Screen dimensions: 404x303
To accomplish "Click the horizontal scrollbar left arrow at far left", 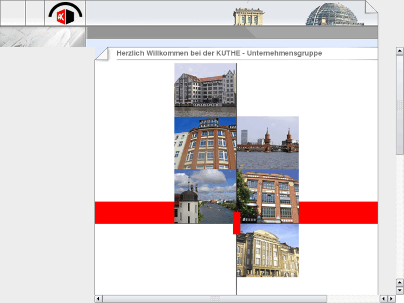I will [x=98, y=299].
